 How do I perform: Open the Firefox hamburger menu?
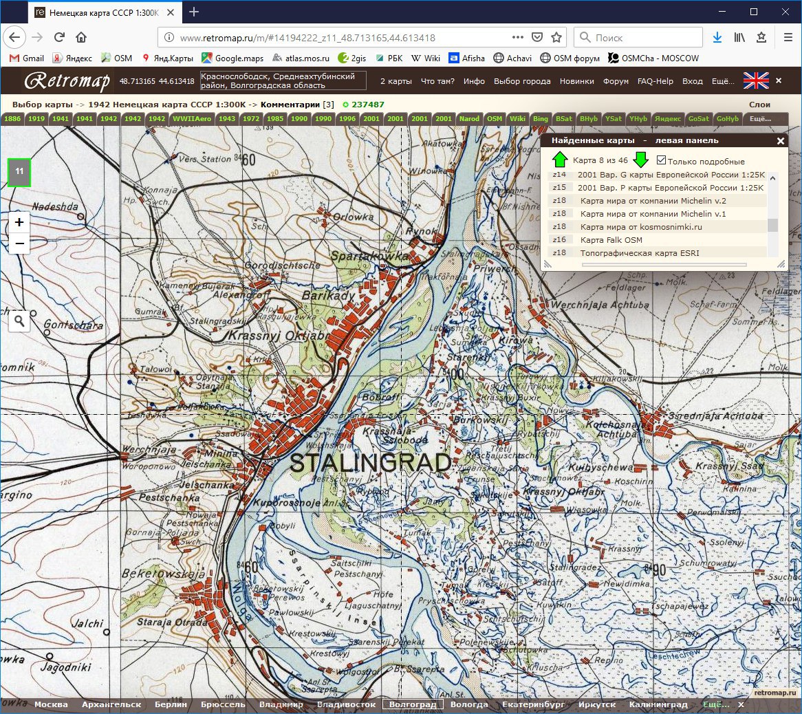788,37
